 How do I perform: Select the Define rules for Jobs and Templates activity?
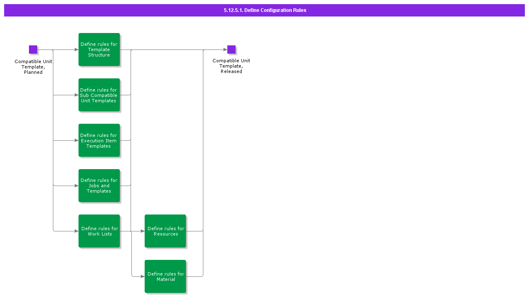click(99, 186)
